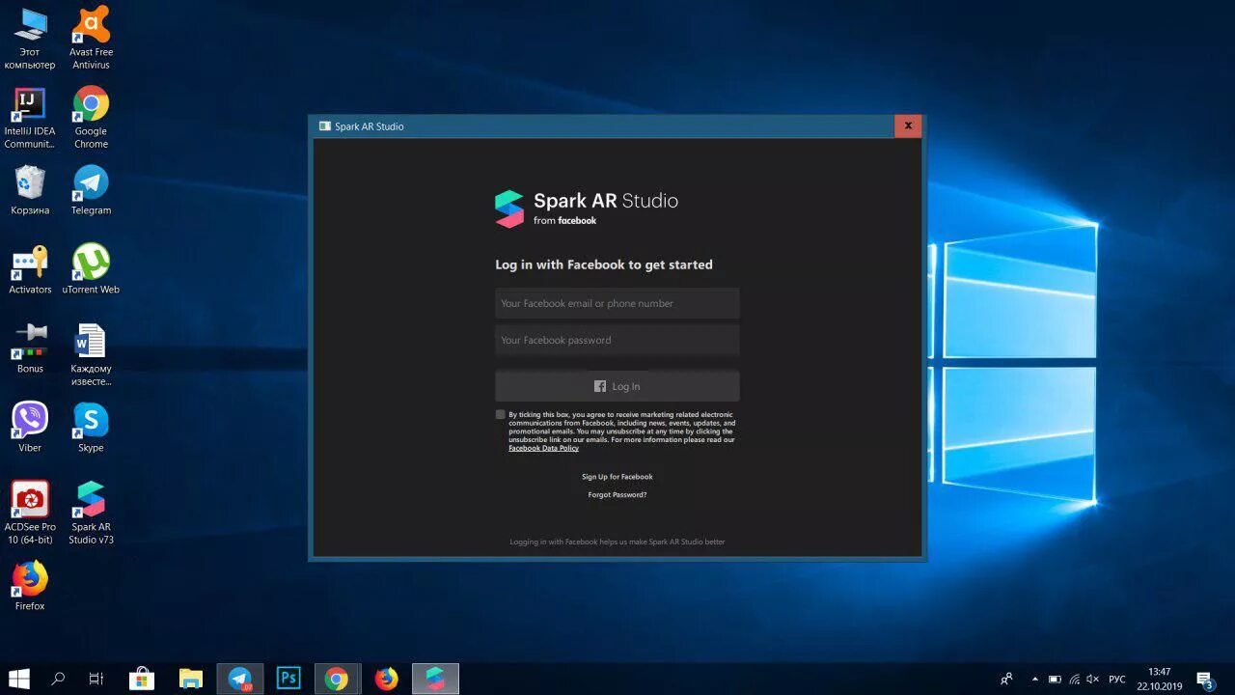Click the Spark AR Studio title bar icon
1235x695 pixels.
[325, 126]
